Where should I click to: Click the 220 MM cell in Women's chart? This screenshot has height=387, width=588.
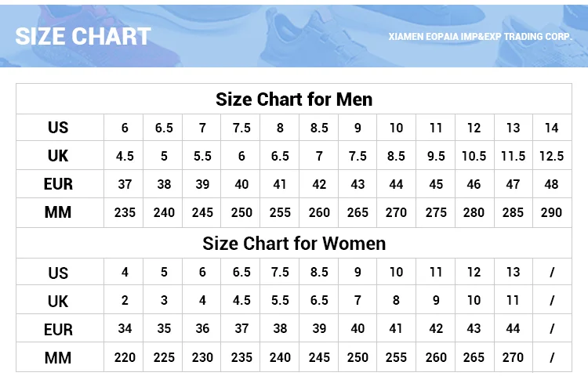tap(125, 358)
